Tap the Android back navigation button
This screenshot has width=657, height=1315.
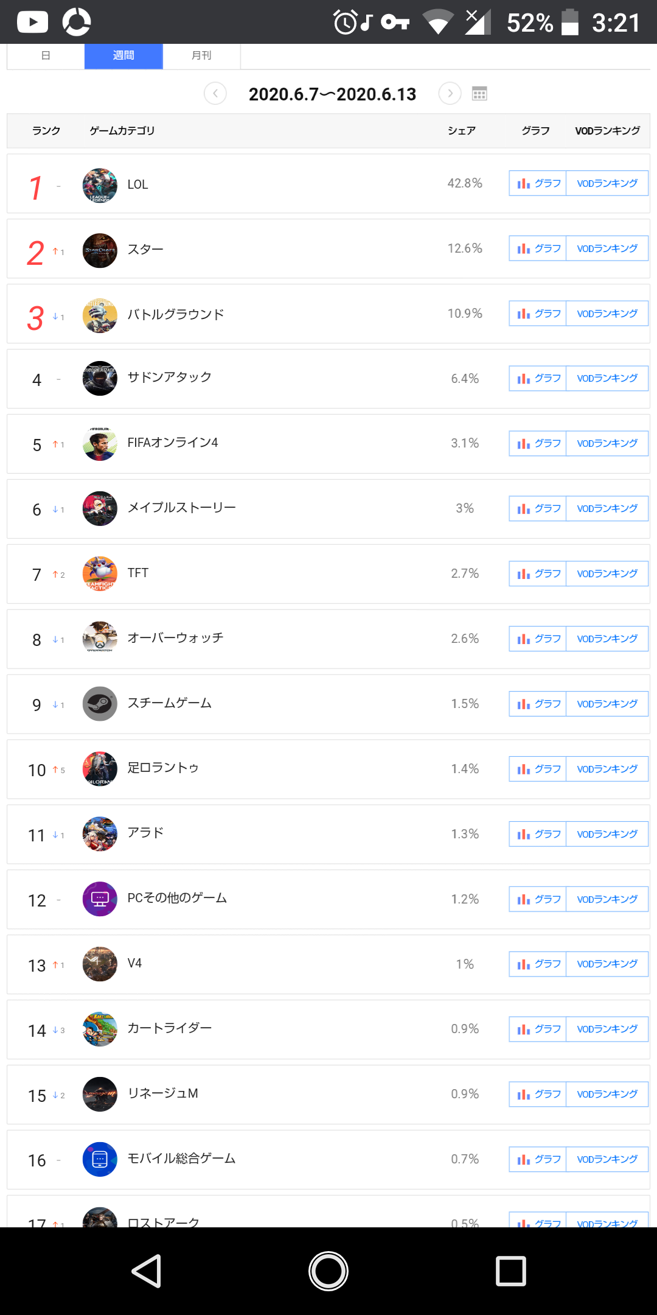point(147,1271)
